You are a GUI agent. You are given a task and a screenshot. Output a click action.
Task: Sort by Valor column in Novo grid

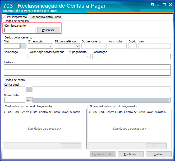coord(150,112)
